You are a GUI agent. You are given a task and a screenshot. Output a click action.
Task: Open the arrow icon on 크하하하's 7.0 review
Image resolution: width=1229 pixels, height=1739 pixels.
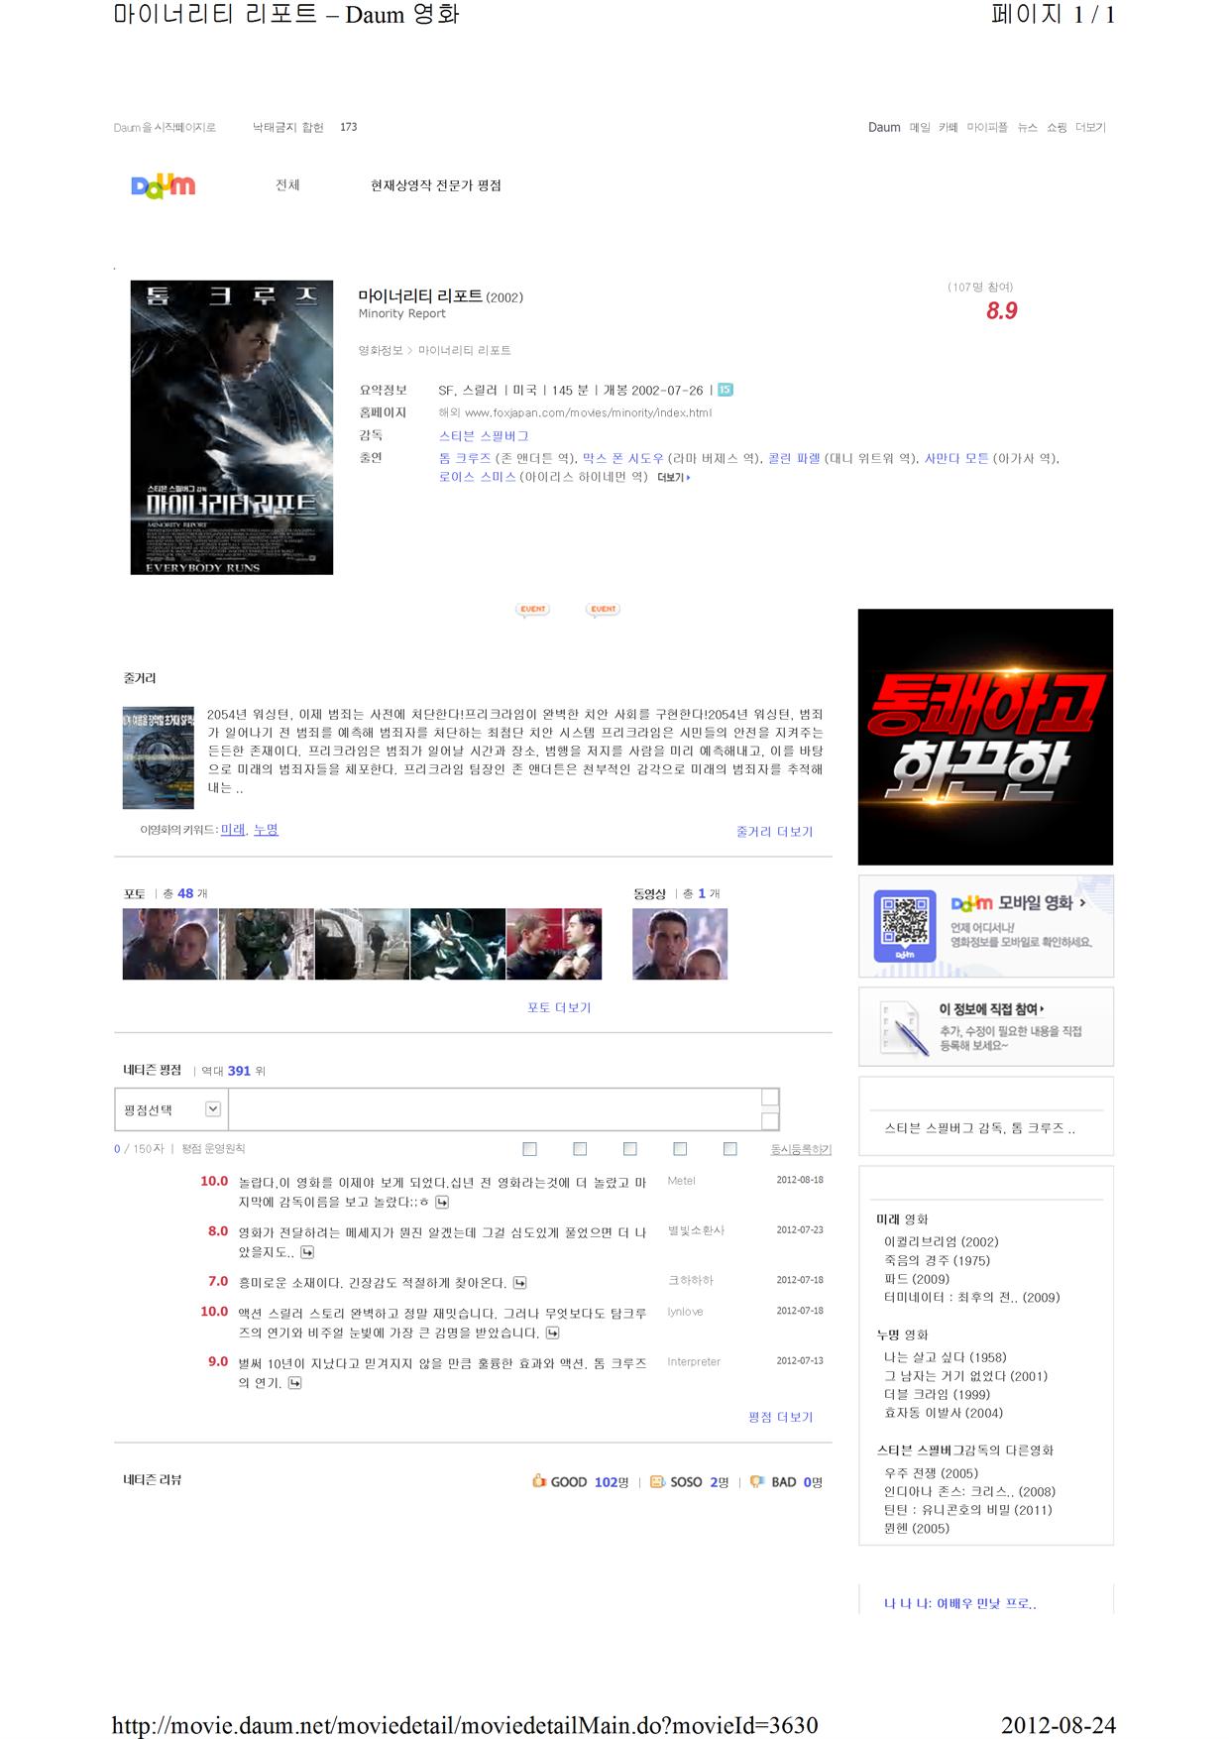click(x=520, y=1283)
